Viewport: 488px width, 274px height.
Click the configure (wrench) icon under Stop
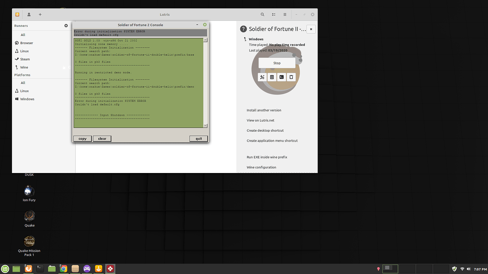coord(262,77)
